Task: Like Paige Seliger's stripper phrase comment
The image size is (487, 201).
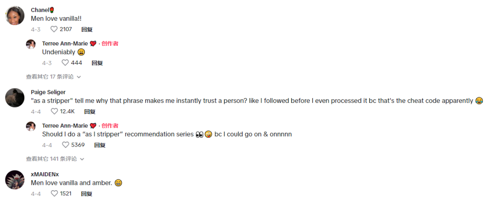Action: pos(54,112)
